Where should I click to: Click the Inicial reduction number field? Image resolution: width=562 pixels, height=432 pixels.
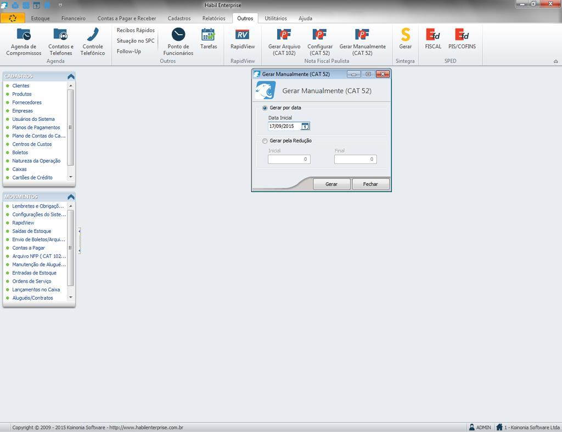[289, 159]
